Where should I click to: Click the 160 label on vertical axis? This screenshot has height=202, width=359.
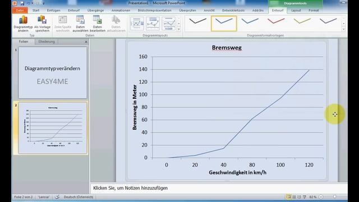143,57
